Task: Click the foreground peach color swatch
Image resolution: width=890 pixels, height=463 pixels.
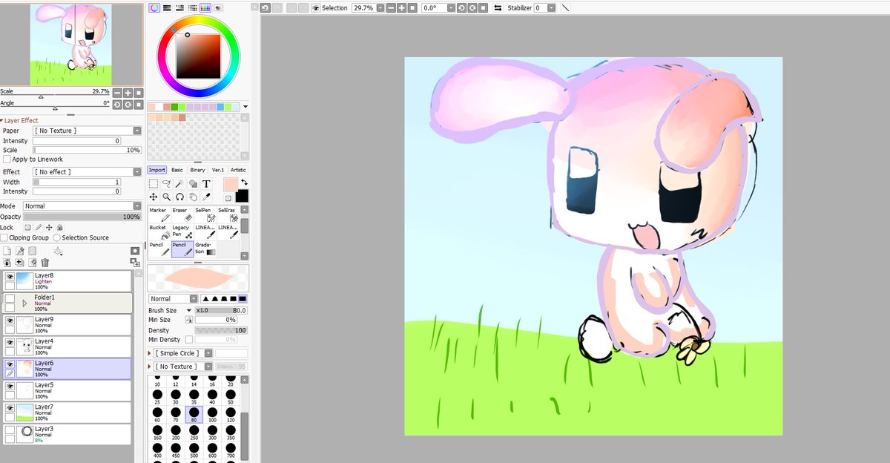Action: 229,184
